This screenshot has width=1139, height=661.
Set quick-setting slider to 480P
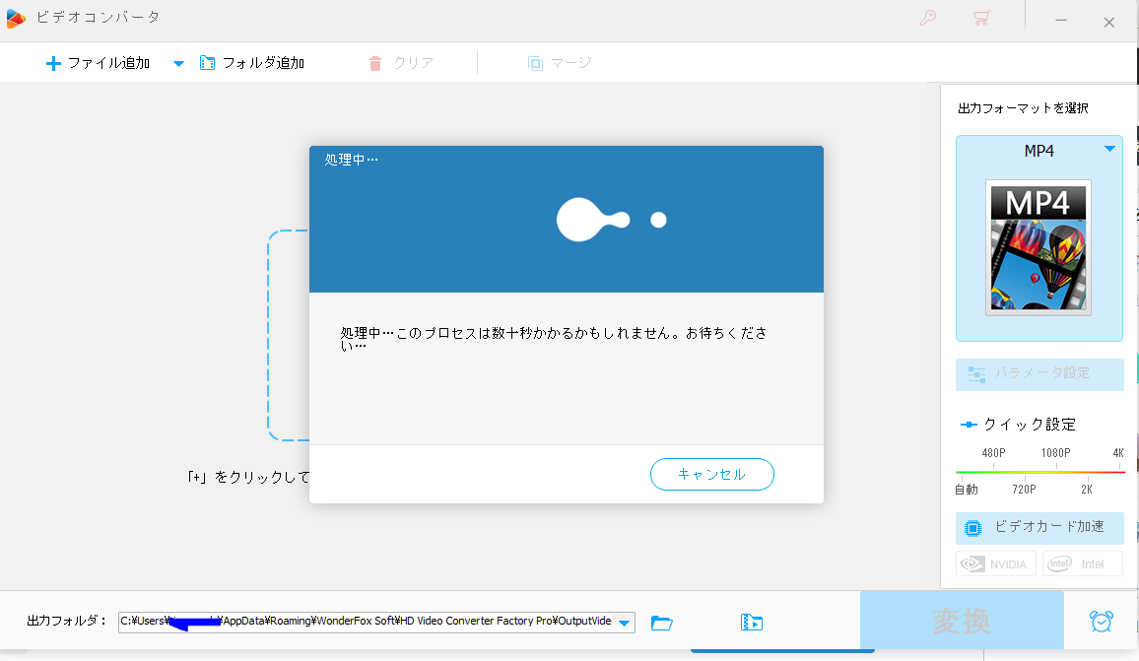tap(993, 453)
